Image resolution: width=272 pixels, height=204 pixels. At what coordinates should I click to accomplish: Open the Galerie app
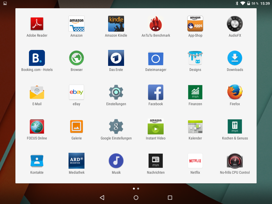pos(76,126)
